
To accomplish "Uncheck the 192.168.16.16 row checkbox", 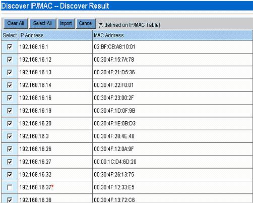I will 10,98.
